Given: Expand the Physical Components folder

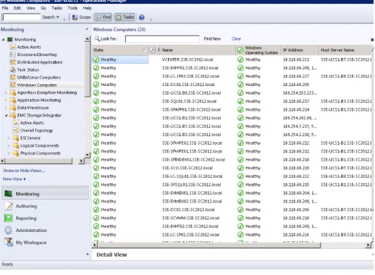Looking at the screenshot, I should click(x=9, y=153).
